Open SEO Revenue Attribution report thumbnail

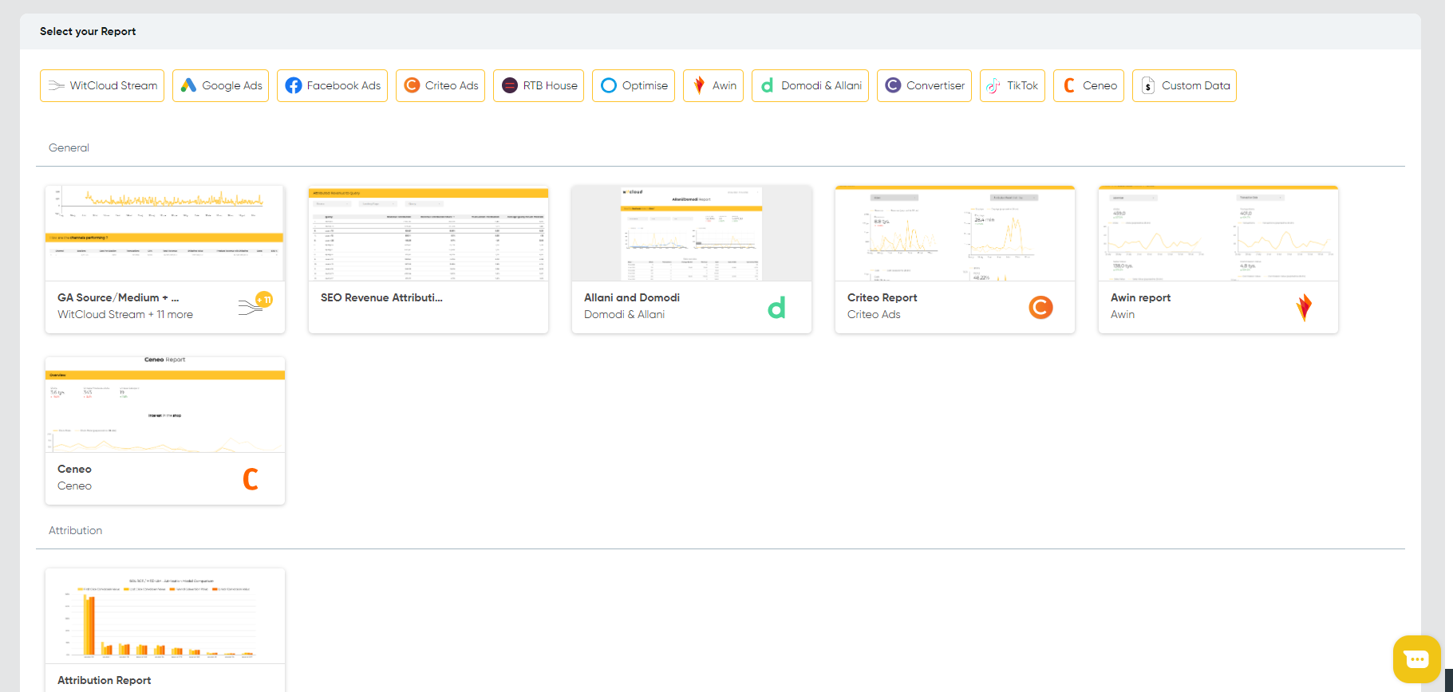(428, 234)
